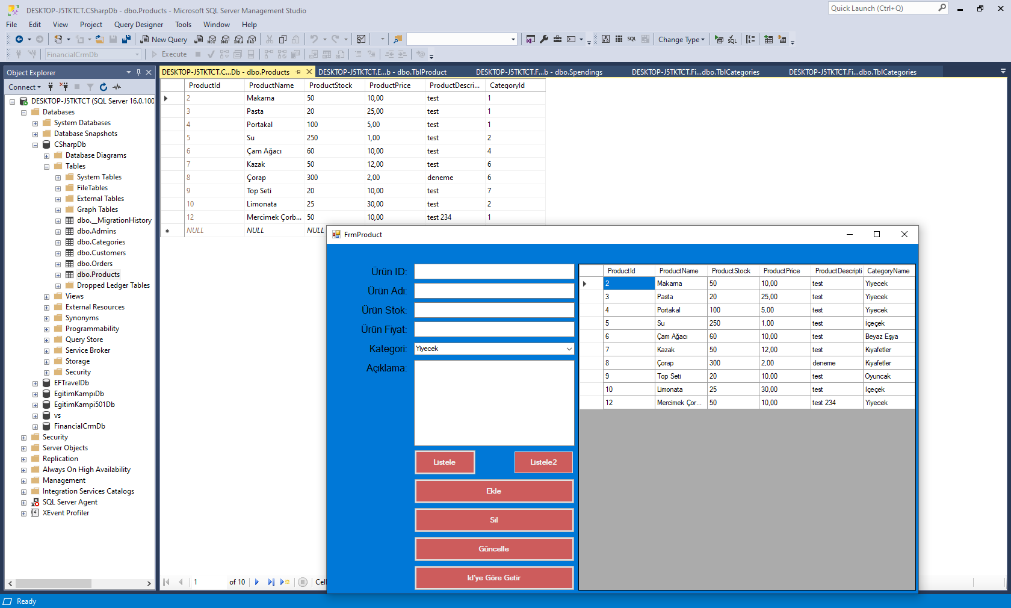Expand the dbo.Products table node

pos(58,275)
